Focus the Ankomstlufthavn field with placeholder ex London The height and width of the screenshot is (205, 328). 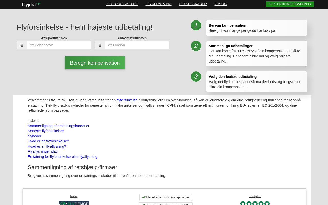click(x=137, y=45)
